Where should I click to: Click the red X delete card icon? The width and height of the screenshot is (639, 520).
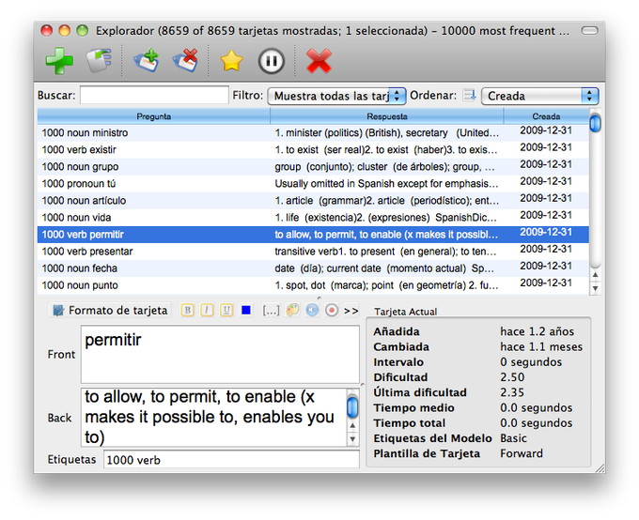click(x=319, y=61)
